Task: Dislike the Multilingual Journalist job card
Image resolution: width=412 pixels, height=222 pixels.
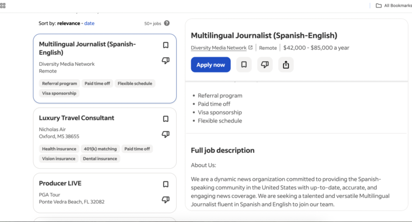Action: coord(165,61)
